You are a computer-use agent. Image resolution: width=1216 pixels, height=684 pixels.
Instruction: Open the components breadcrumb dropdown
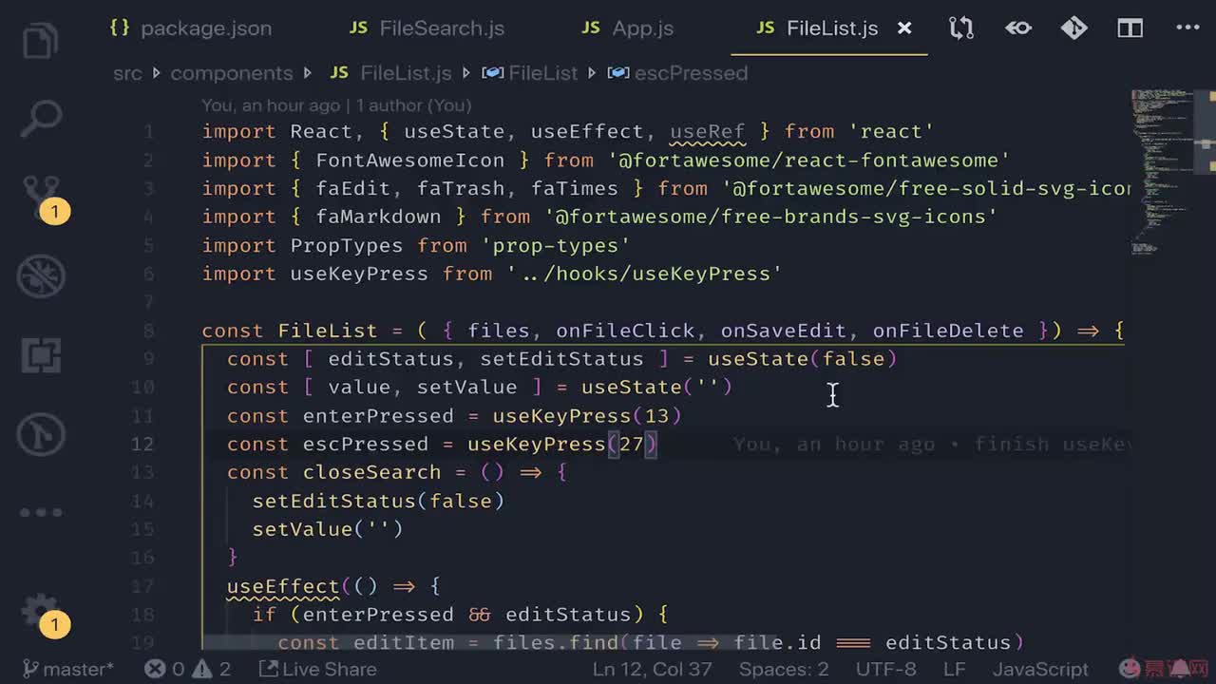point(232,73)
